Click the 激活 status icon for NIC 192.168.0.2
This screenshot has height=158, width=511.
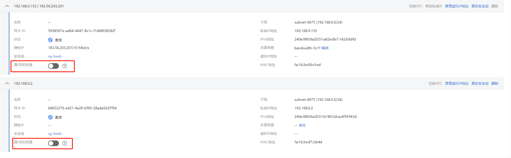point(50,117)
